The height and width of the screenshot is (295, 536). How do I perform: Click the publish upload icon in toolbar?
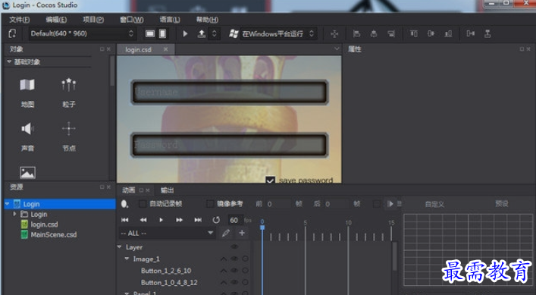[x=202, y=34]
